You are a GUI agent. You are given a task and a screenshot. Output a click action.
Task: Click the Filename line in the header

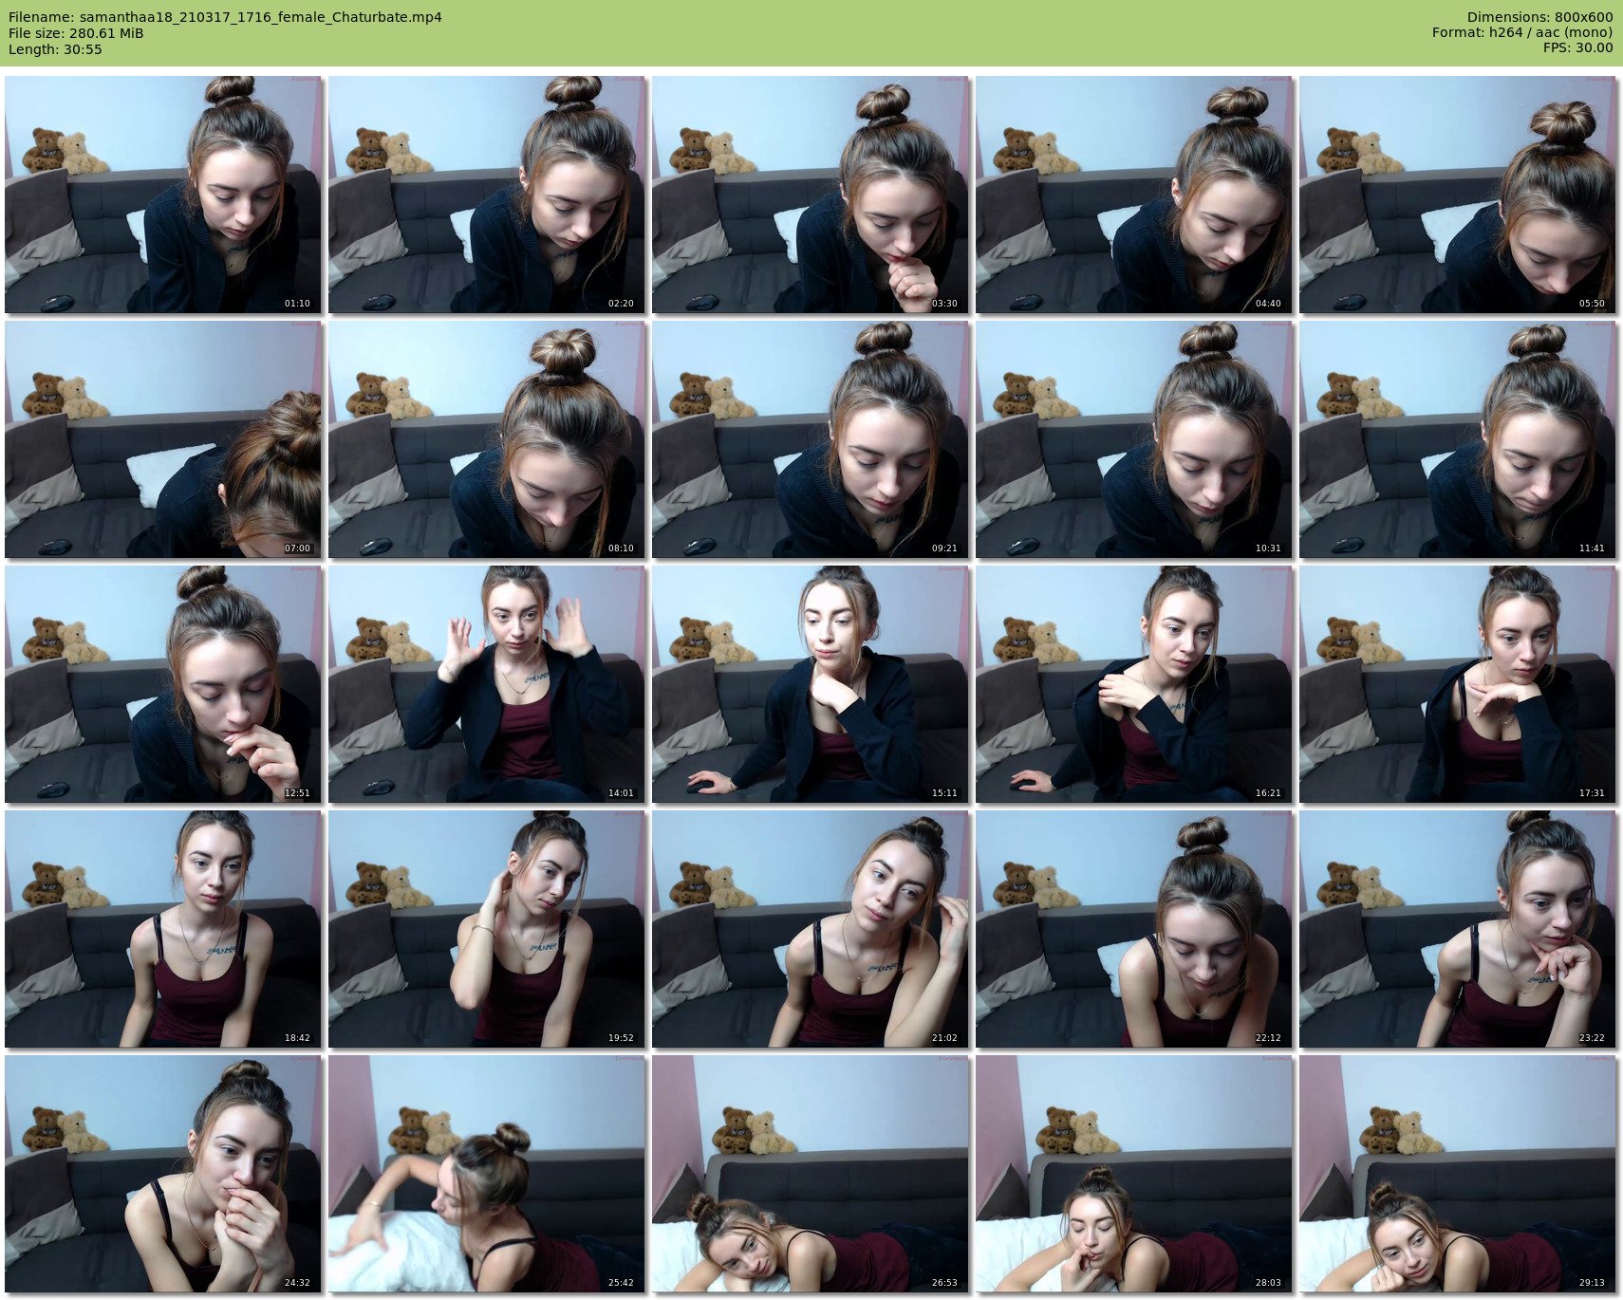(x=225, y=17)
